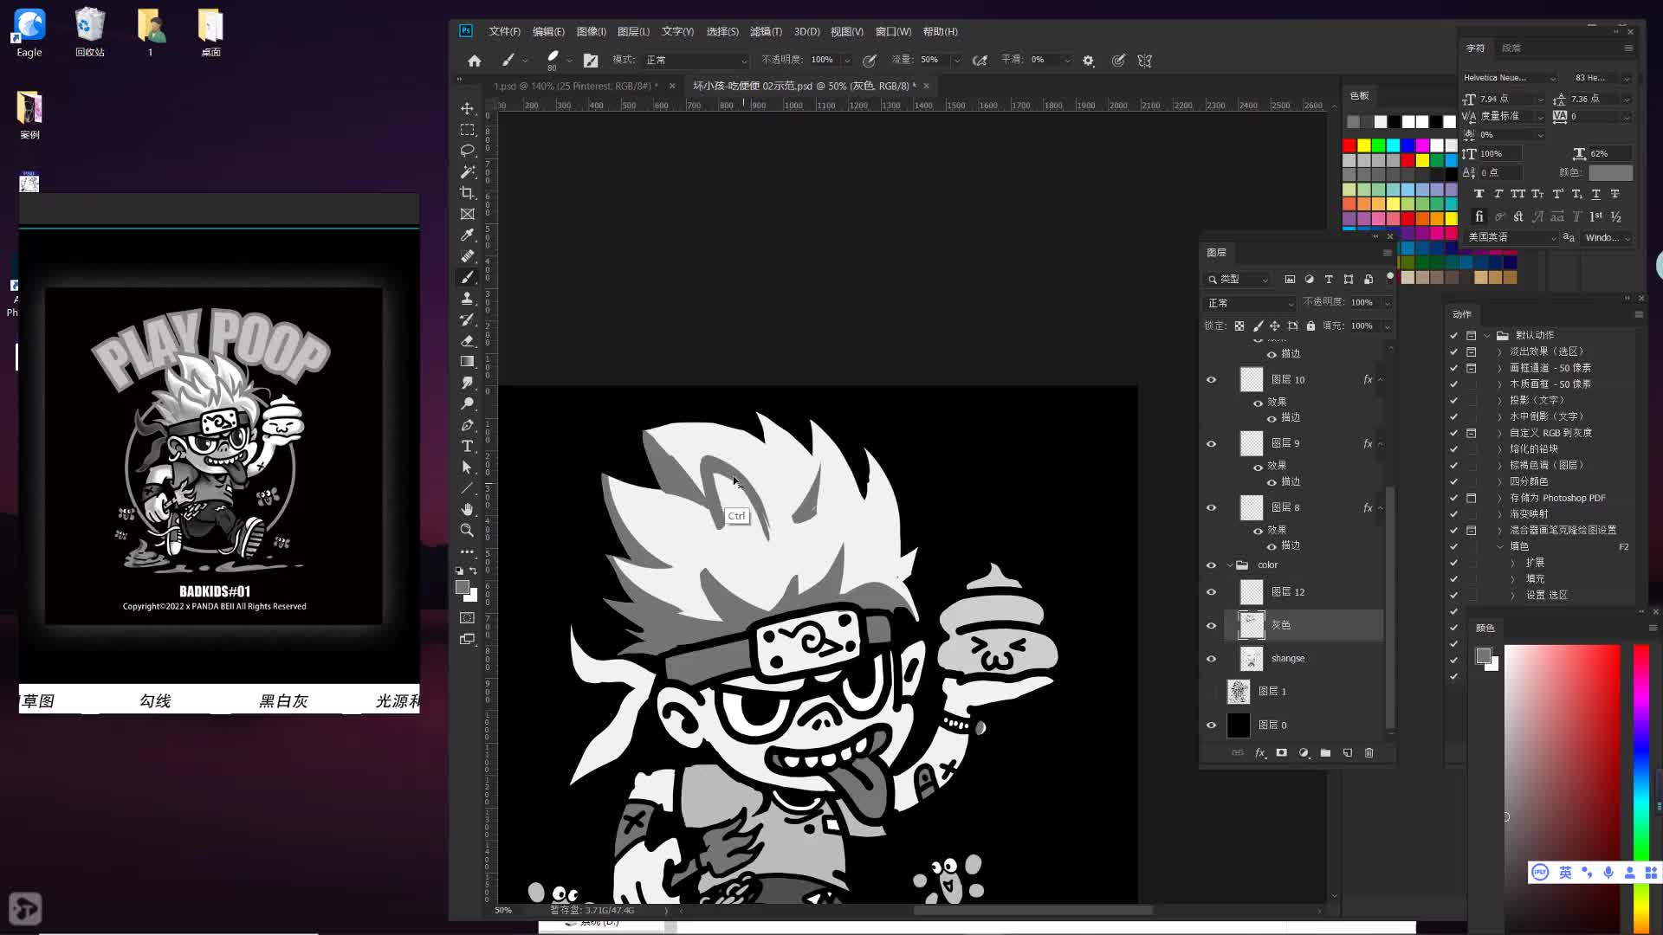Open 图层(L) menu
The width and height of the screenshot is (1663, 935).
[633, 31]
